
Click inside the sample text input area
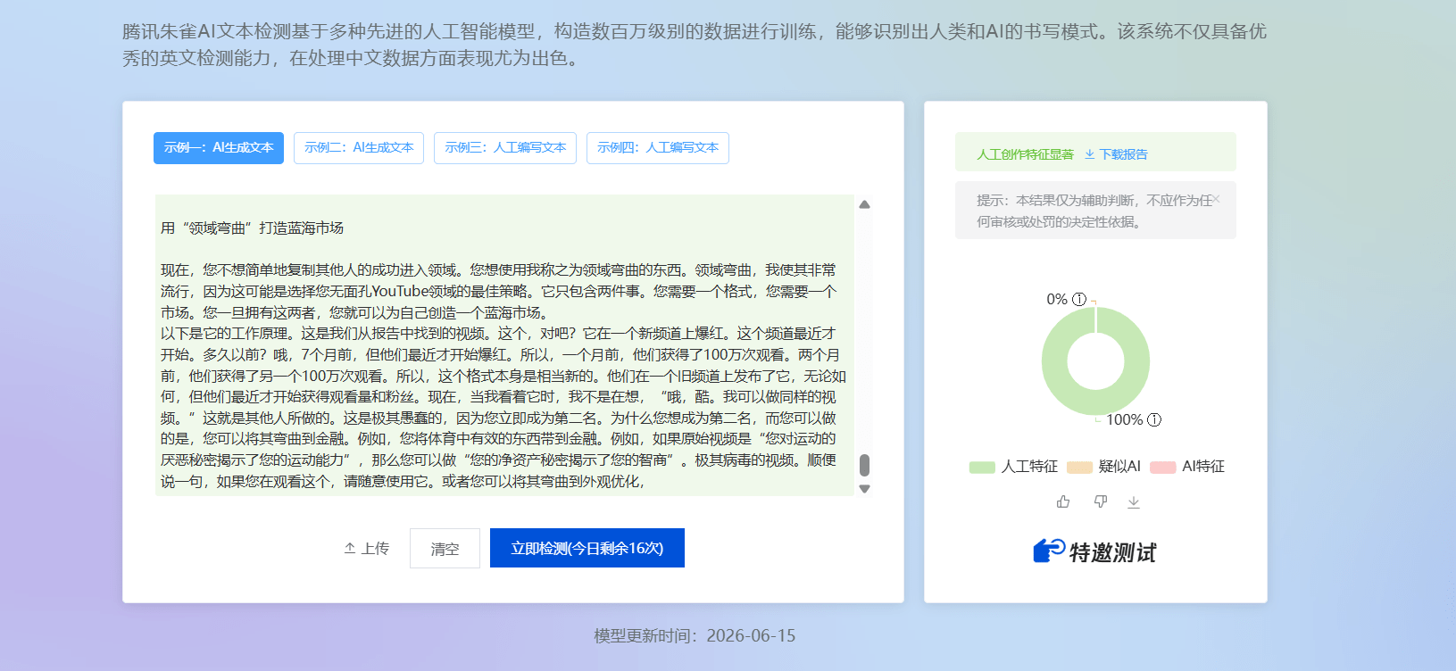click(x=504, y=344)
